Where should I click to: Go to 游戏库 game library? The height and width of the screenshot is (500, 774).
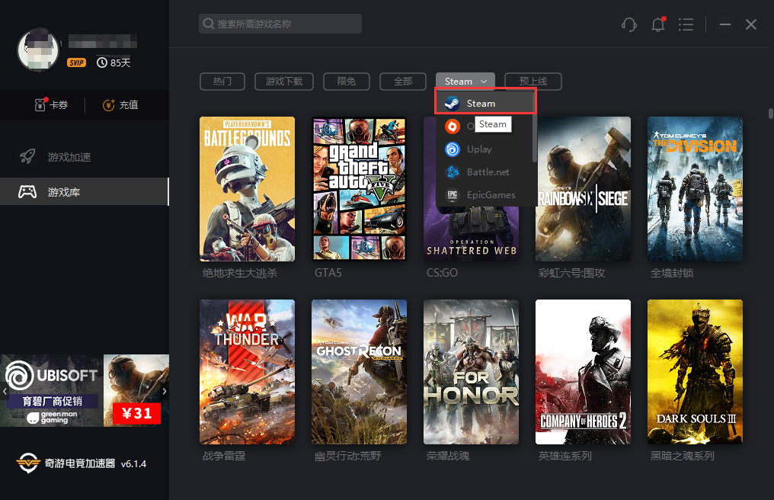[85, 192]
